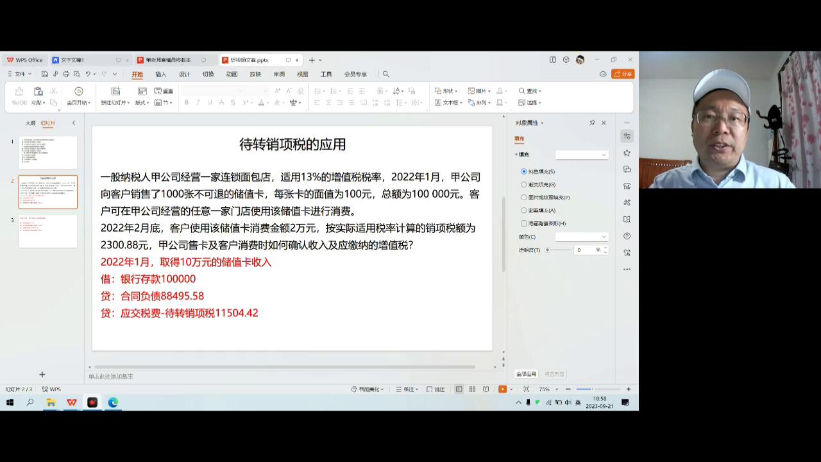Create a new slide with 新建幻灯片
The image size is (821, 462).
coord(114,96)
